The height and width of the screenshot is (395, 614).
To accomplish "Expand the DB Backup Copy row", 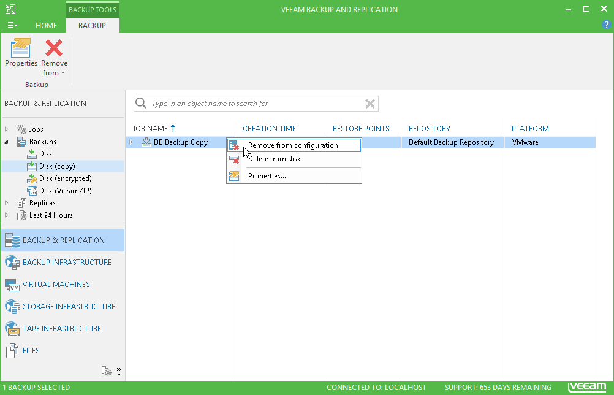I will point(131,142).
